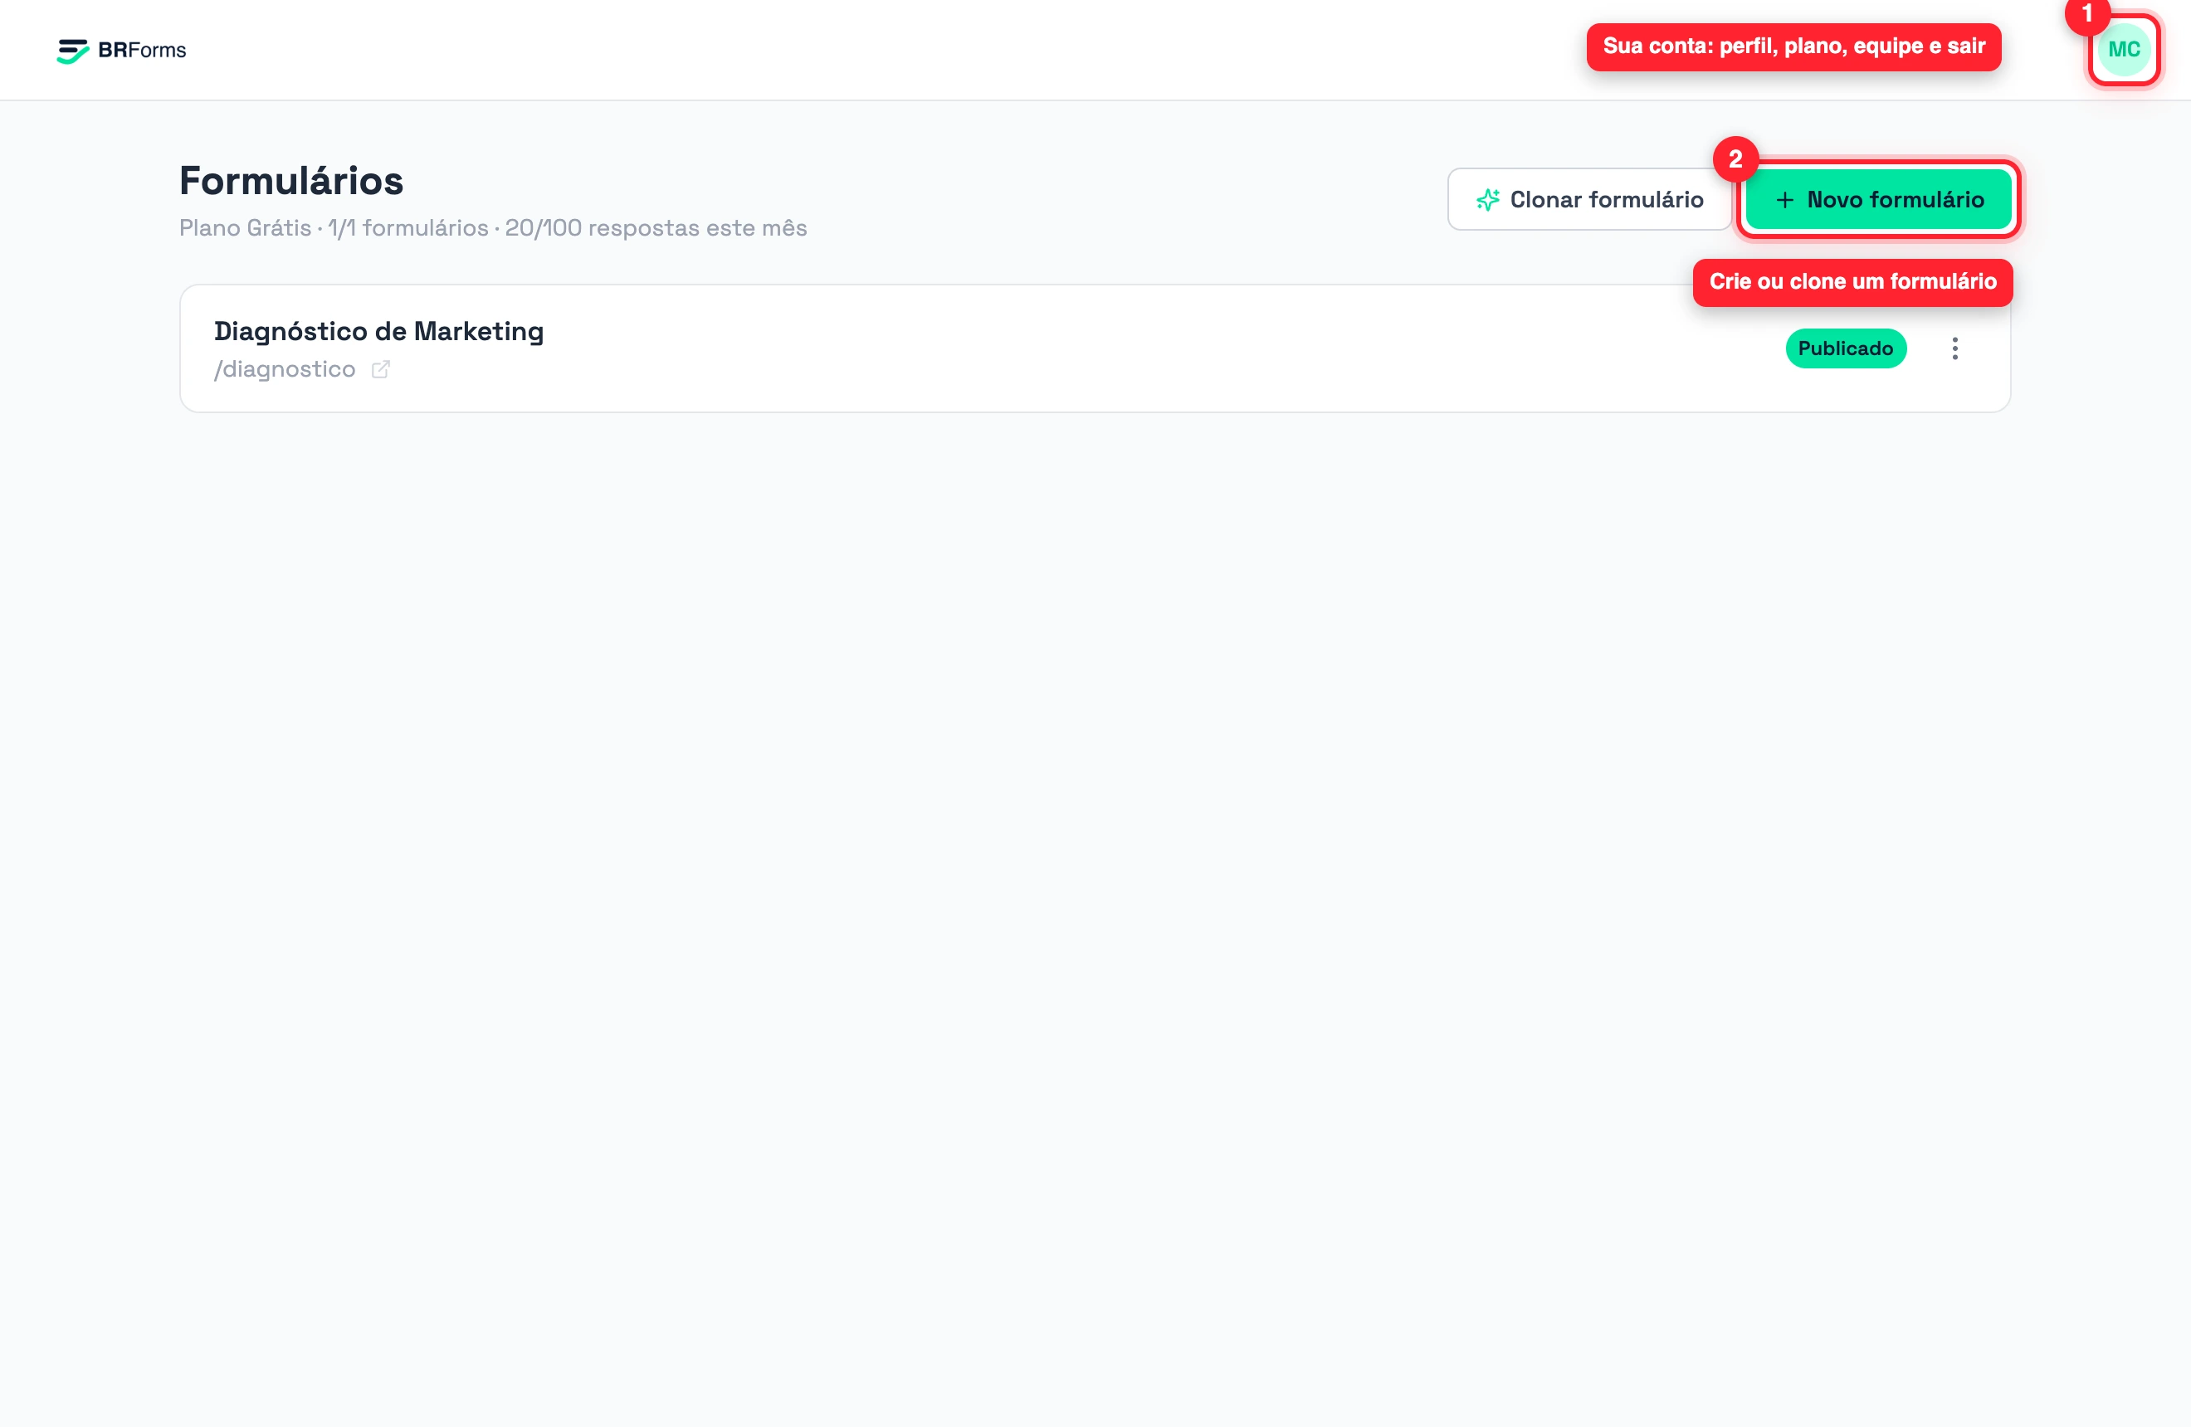Open the Diagnóstico de Marketing form title
This screenshot has width=2191, height=1427.
[378, 331]
